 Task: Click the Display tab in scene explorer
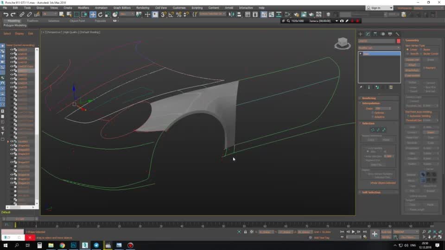click(x=19, y=33)
